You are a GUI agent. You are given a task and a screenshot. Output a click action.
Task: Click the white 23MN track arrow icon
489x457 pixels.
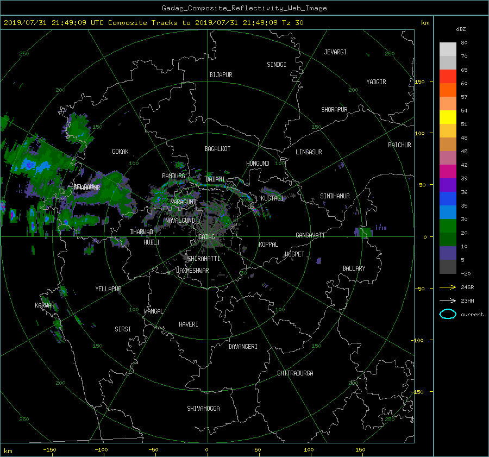[448, 301]
